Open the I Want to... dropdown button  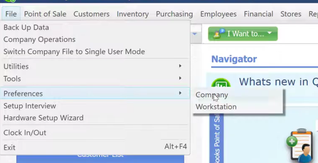pos(243,34)
